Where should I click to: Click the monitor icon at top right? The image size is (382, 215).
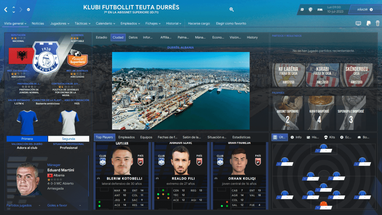click(x=358, y=24)
